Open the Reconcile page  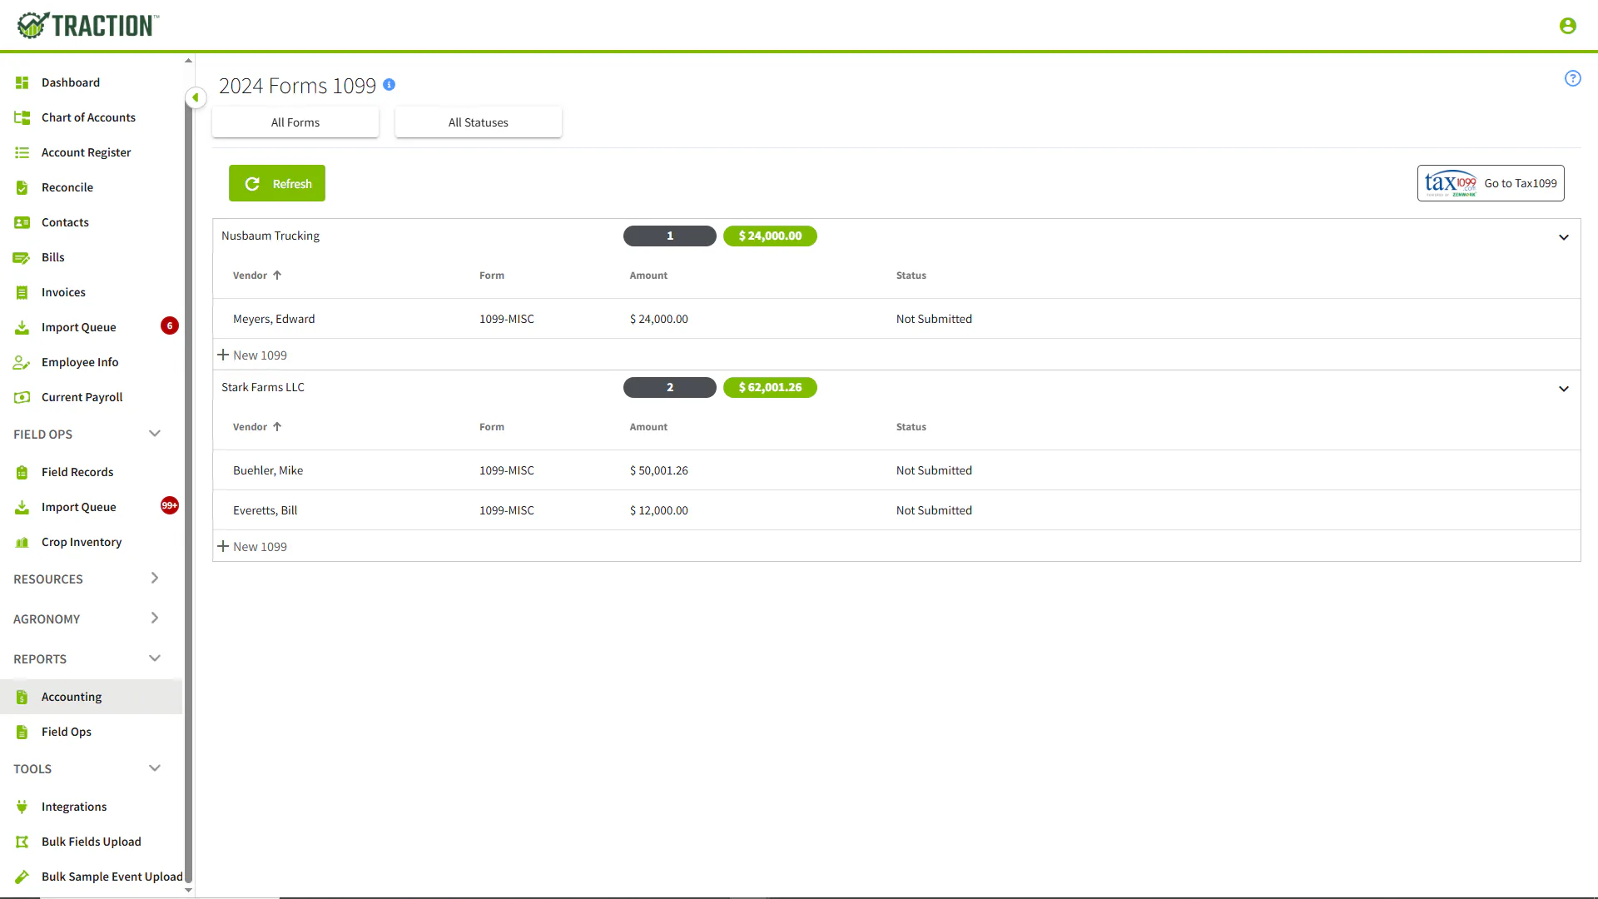(x=67, y=187)
